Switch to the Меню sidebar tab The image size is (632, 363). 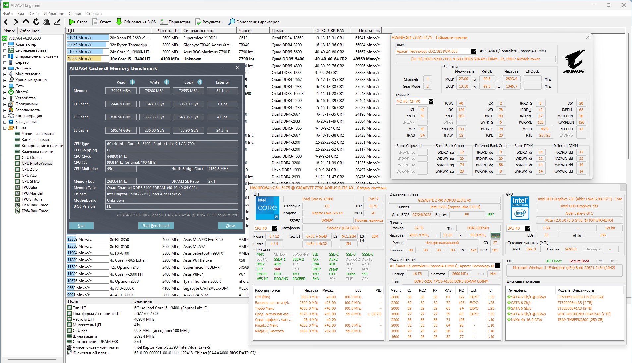9,30
